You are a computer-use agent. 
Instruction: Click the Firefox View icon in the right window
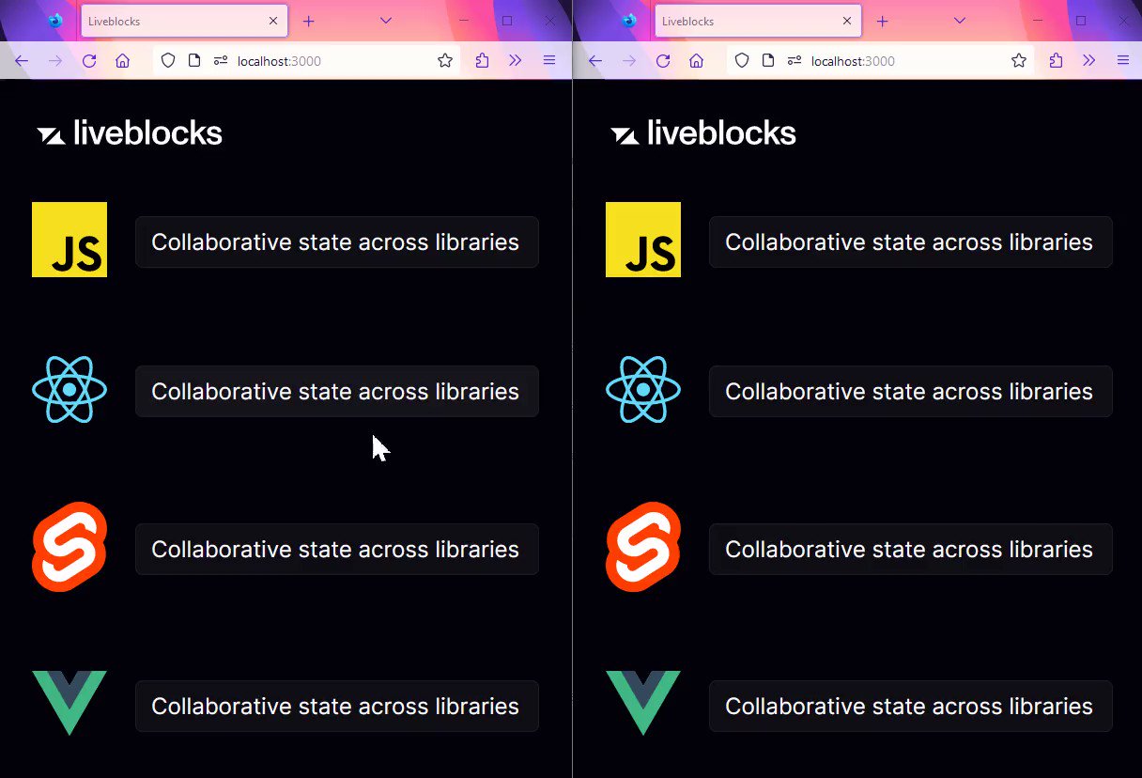(629, 21)
